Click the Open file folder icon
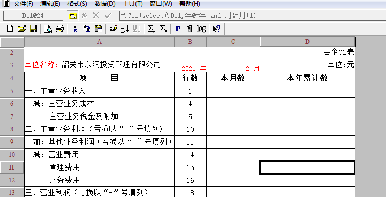The width and height of the screenshot is (386, 197). click(x=21, y=29)
